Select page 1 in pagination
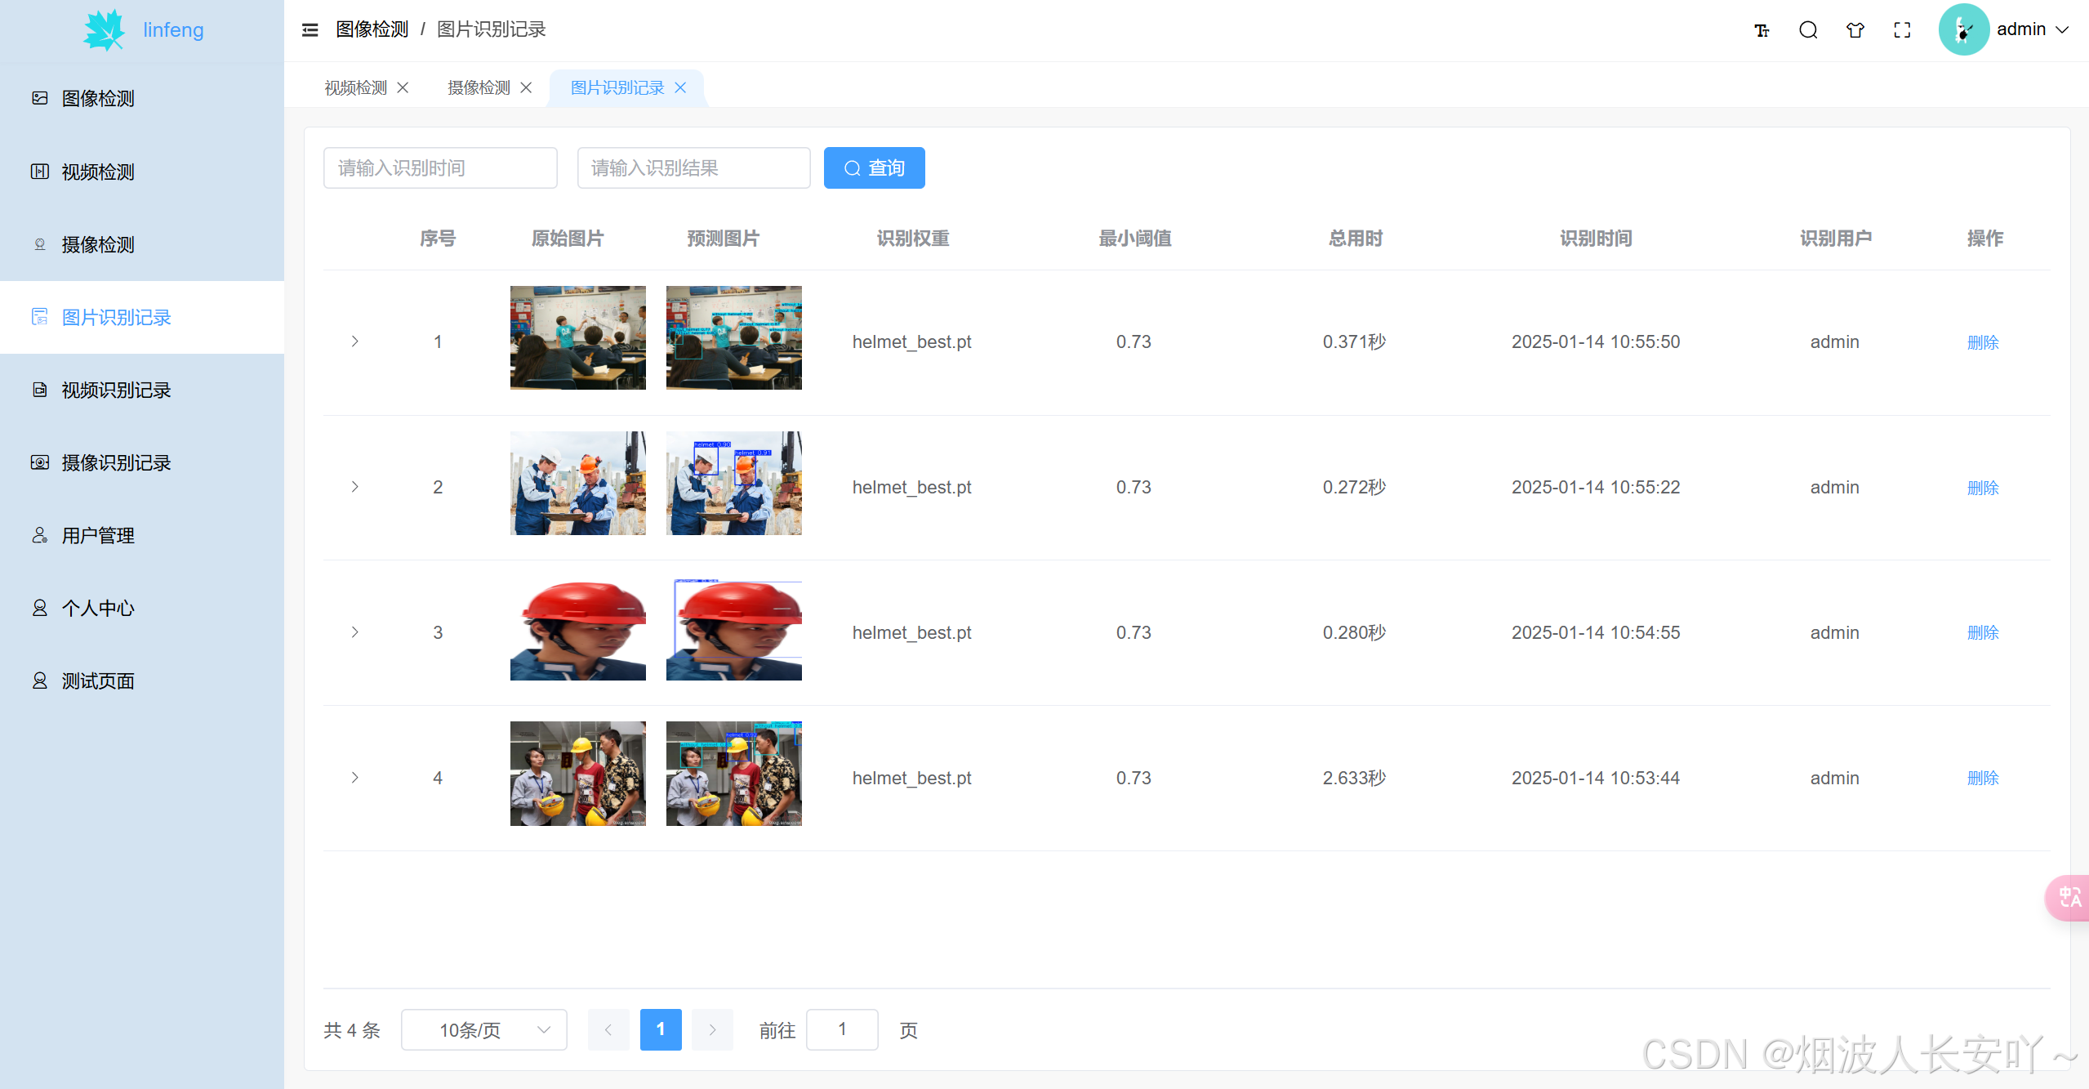Viewport: 2089px width, 1089px height. [661, 1029]
